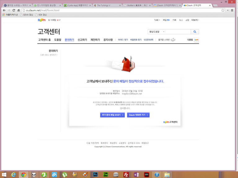
Task: Click the Daum logo in the header
Action: point(42,20)
